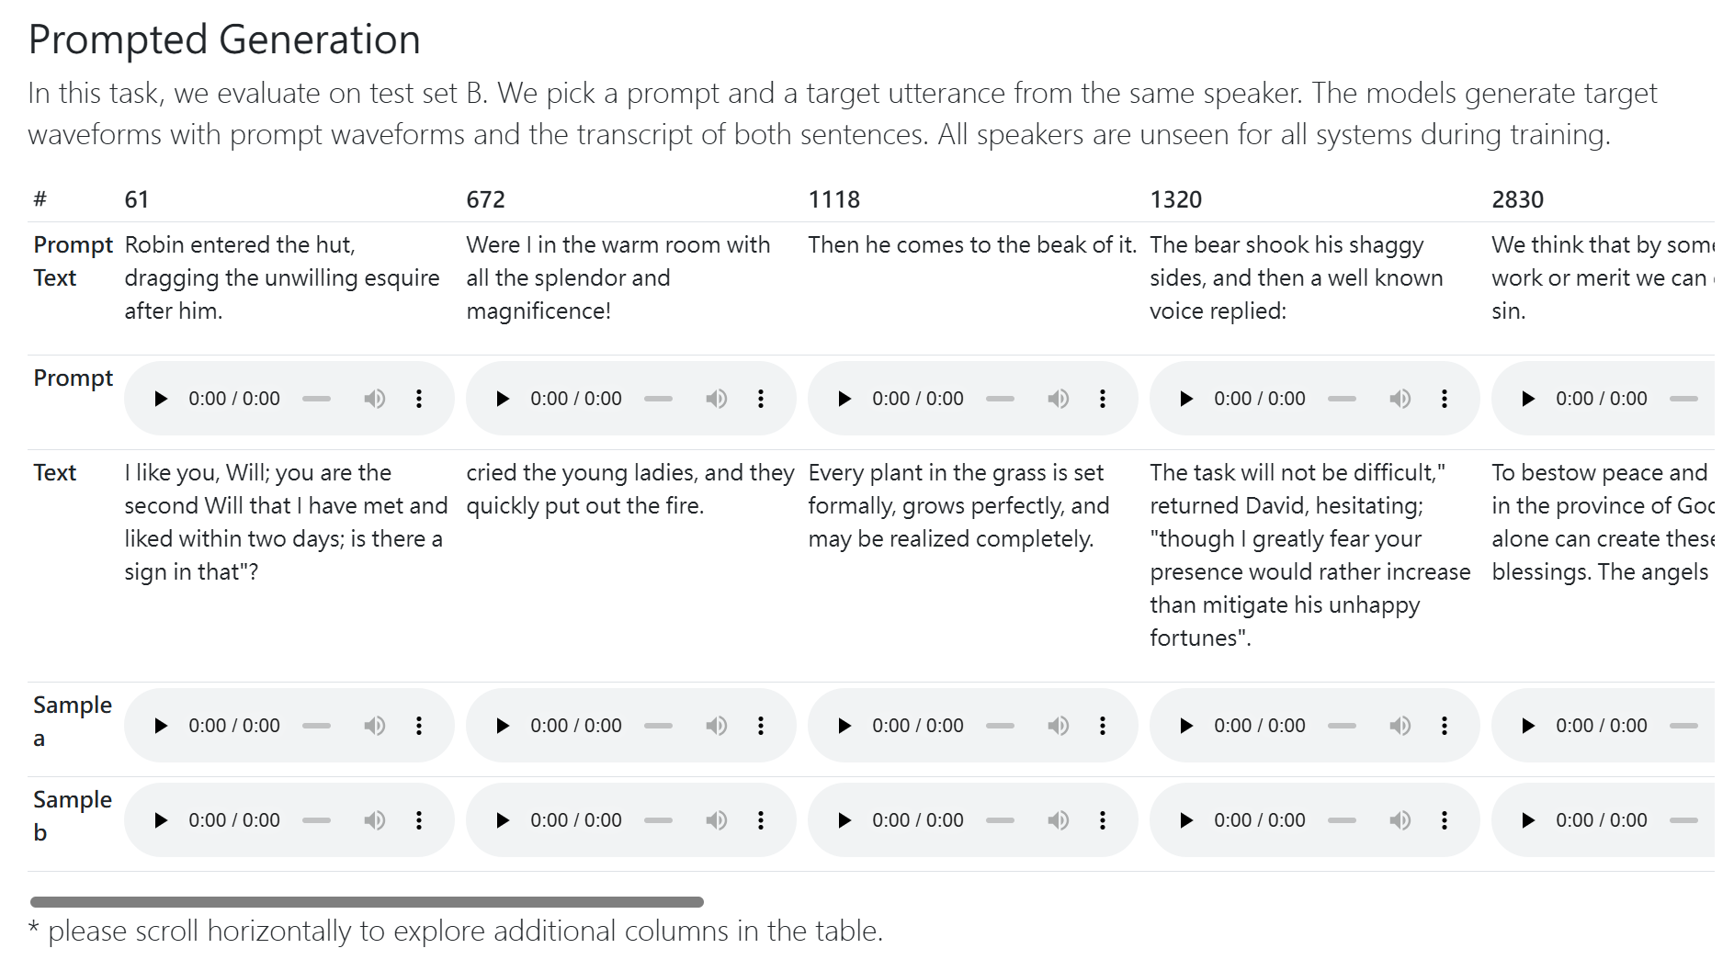Mute the Prompt audio of sample 1320
The height and width of the screenshot is (971, 1734).
coord(1400,399)
